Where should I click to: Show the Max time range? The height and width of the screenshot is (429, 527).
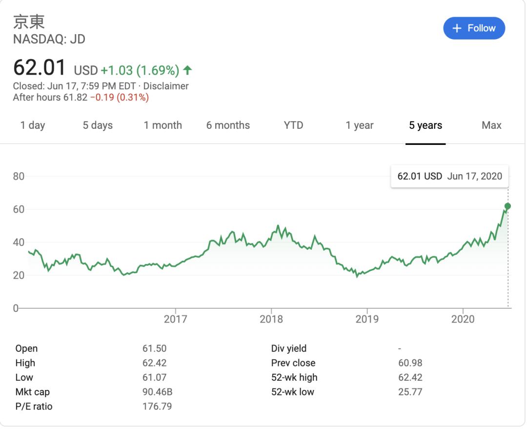(x=491, y=125)
